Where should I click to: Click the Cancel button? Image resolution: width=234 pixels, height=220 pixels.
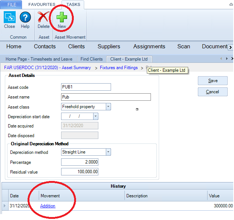click(x=213, y=92)
